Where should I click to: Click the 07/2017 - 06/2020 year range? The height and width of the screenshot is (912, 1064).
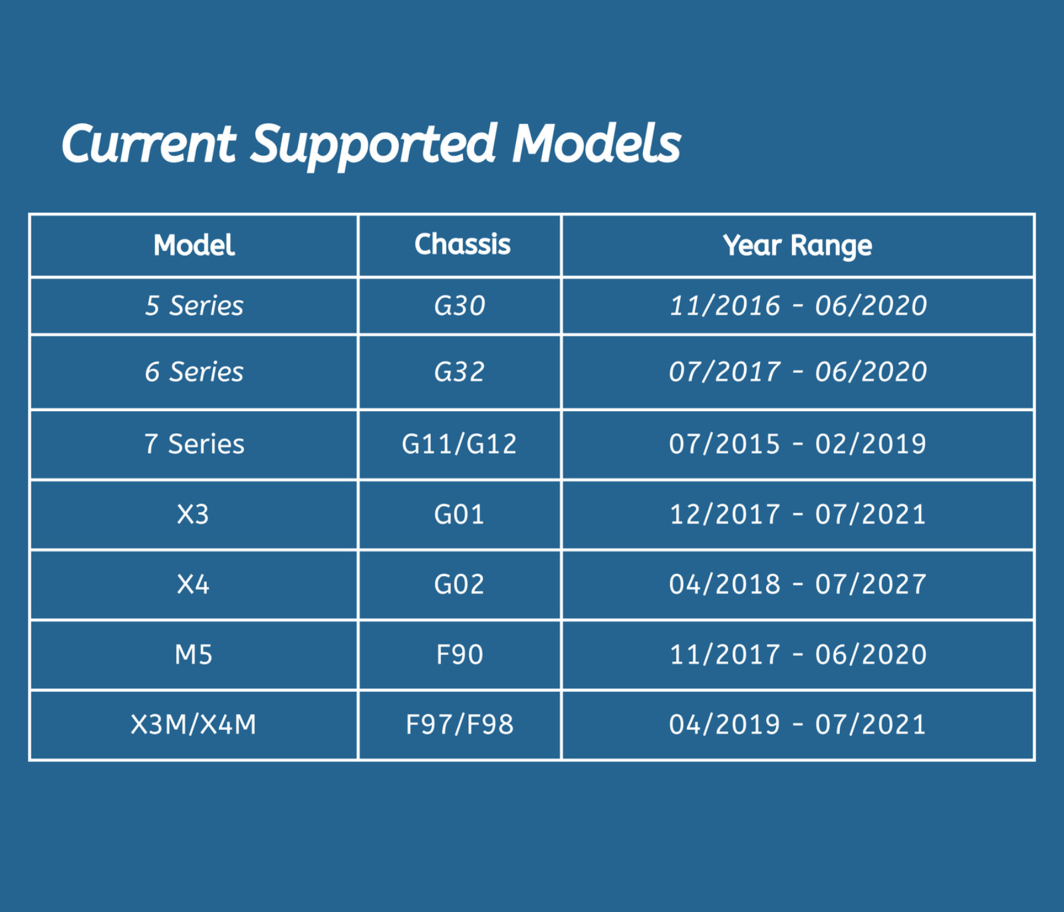tap(797, 372)
